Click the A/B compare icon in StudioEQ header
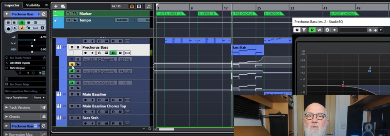The width and height of the screenshot is (390, 136). [327, 30]
